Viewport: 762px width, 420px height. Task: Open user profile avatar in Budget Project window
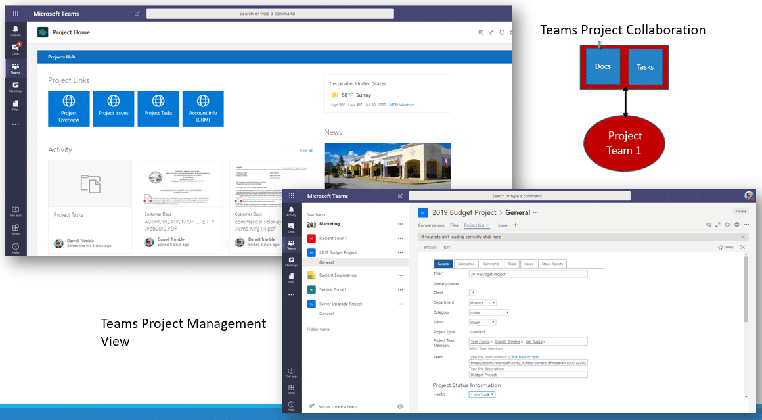pyautogui.click(x=750, y=195)
